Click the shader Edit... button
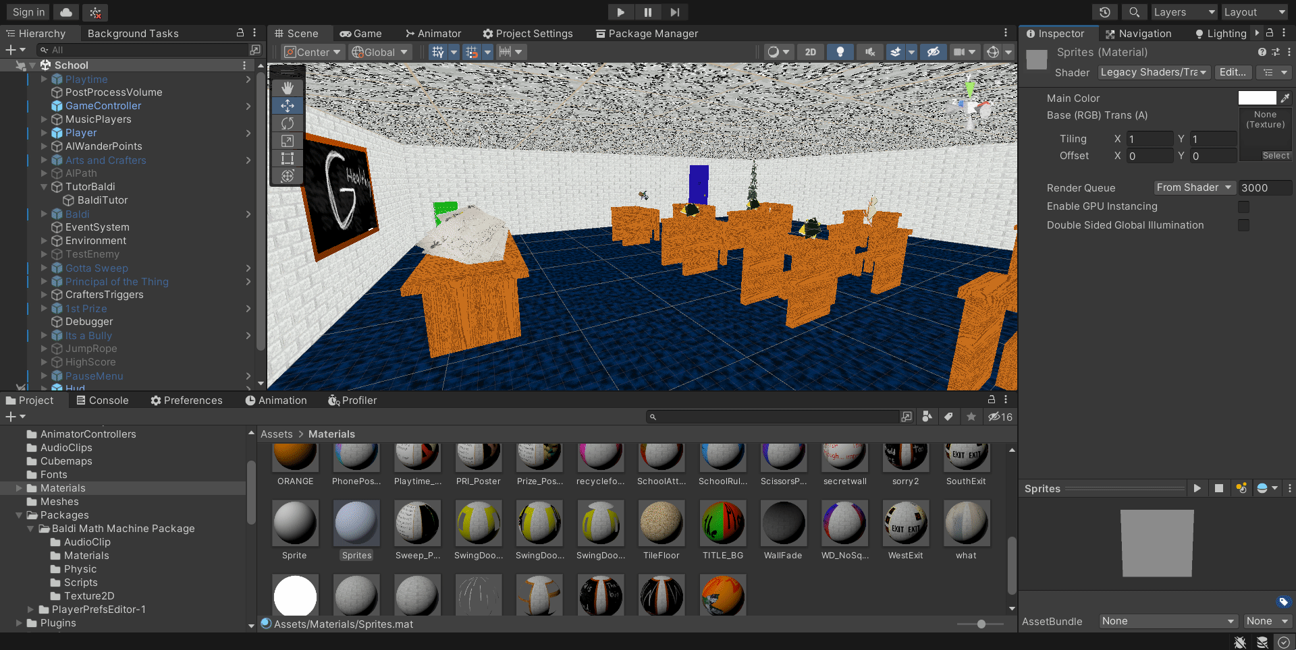1296x650 pixels. pyautogui.click(x=1232, y=72)
